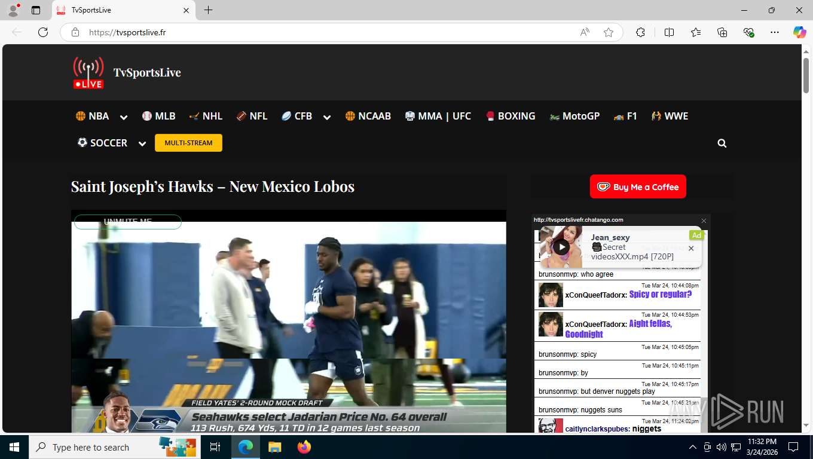813x459 pixels.
Task: Go to F1 section
Action: tap(625, 116)
